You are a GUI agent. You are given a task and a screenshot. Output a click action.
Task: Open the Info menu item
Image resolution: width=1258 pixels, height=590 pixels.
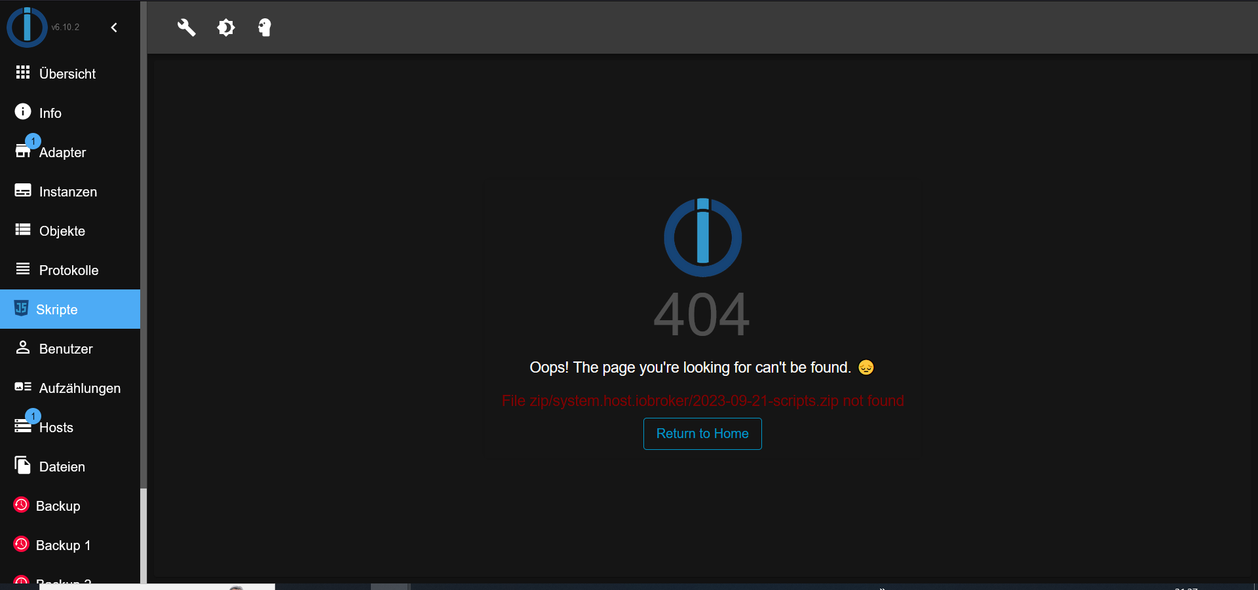point(70,113)
